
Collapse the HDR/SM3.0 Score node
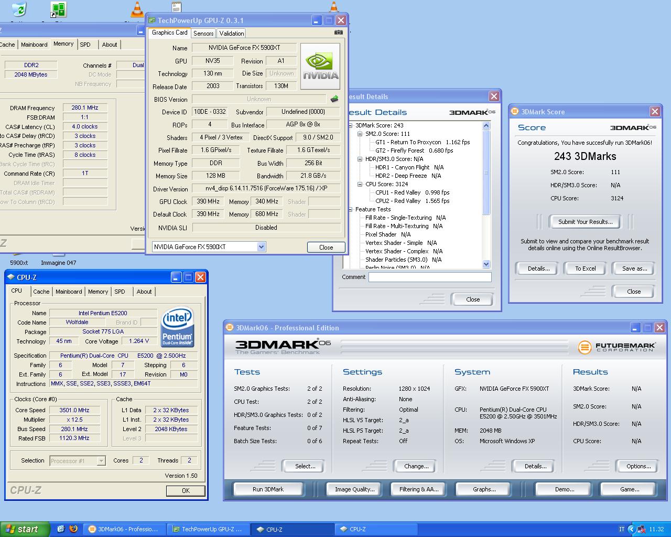(360, 159)
